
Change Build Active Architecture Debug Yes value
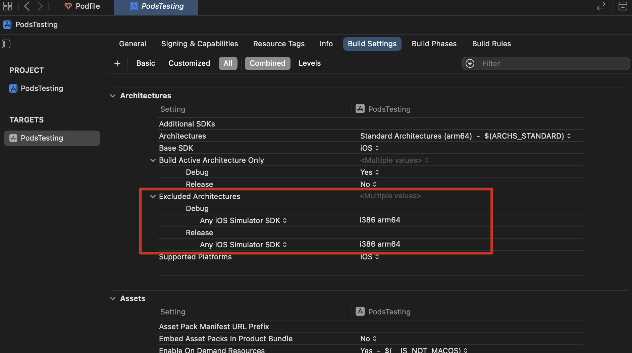tap(370, 172)
